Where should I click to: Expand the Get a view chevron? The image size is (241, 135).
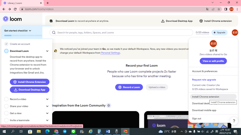coord(47,113)
